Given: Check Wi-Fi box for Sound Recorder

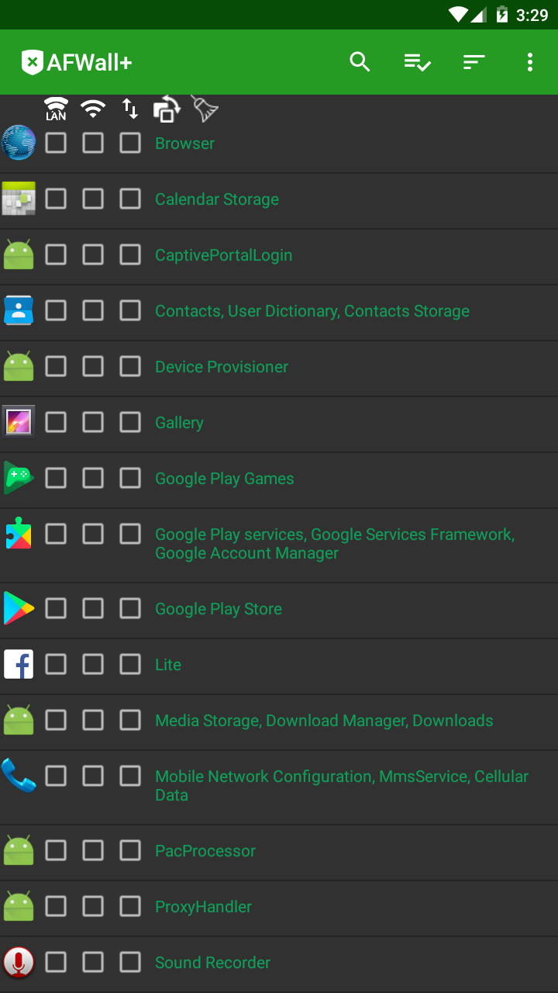Looking at the screenshot, I should tap(93, 962).
